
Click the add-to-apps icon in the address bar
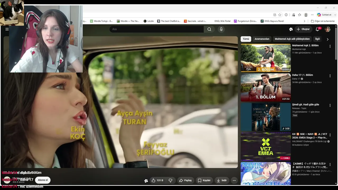tap(275, 15)
